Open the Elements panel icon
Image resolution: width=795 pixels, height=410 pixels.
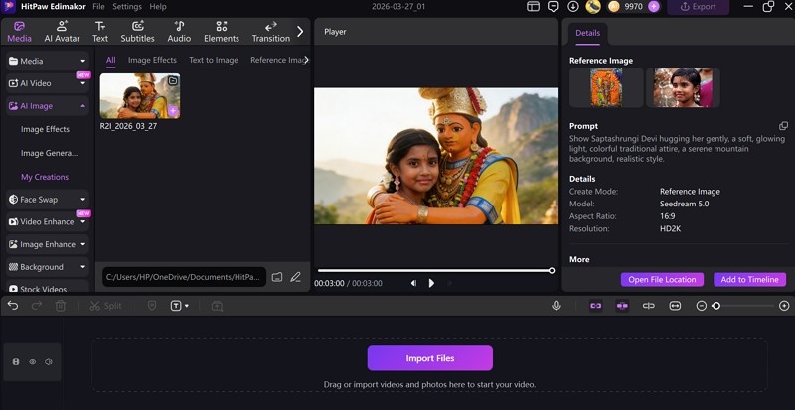pyautogui.click(x=221, y=26)
